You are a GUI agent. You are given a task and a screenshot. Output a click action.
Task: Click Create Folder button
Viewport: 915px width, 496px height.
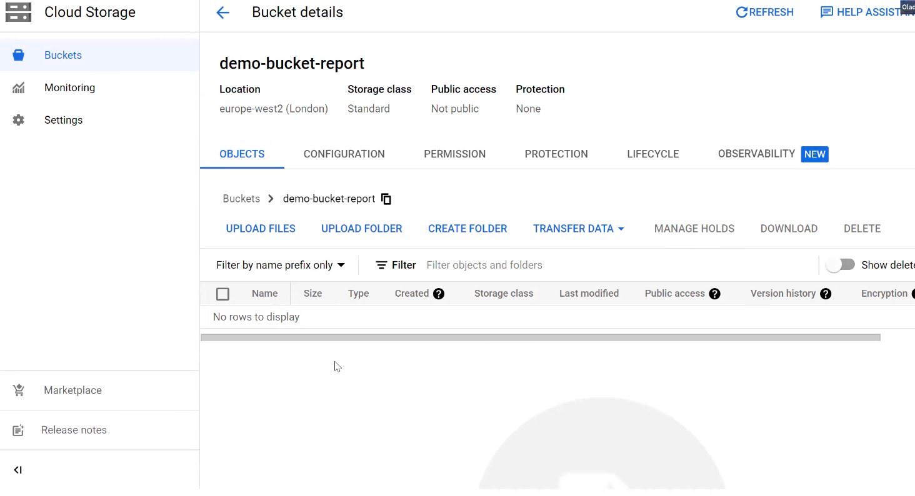pyautogui.click(x=467, y=229)
